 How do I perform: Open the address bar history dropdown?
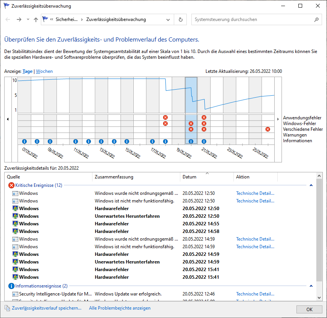[x=168, y=19]
